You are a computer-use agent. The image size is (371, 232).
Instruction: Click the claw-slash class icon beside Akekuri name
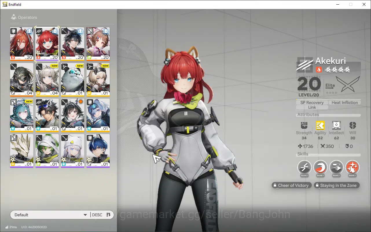304,64
